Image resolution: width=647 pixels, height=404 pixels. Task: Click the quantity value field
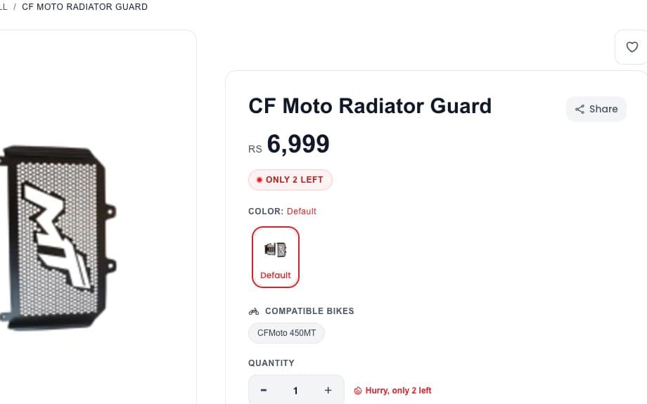295,391
